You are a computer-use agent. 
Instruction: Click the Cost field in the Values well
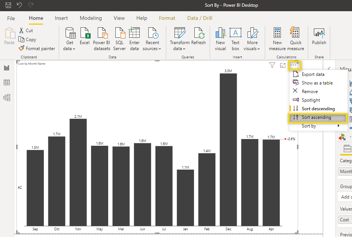pos(344,220)
